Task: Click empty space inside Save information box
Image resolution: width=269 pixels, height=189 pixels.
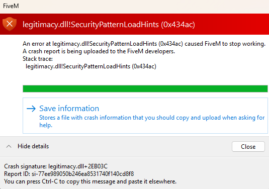Action: click(180, 107)
